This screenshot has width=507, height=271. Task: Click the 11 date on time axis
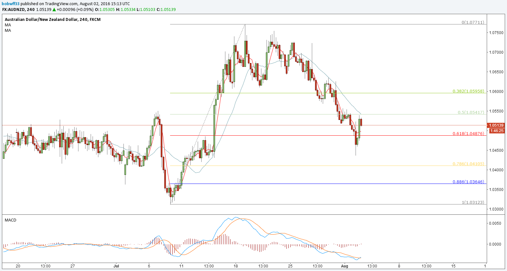point(181,266)
